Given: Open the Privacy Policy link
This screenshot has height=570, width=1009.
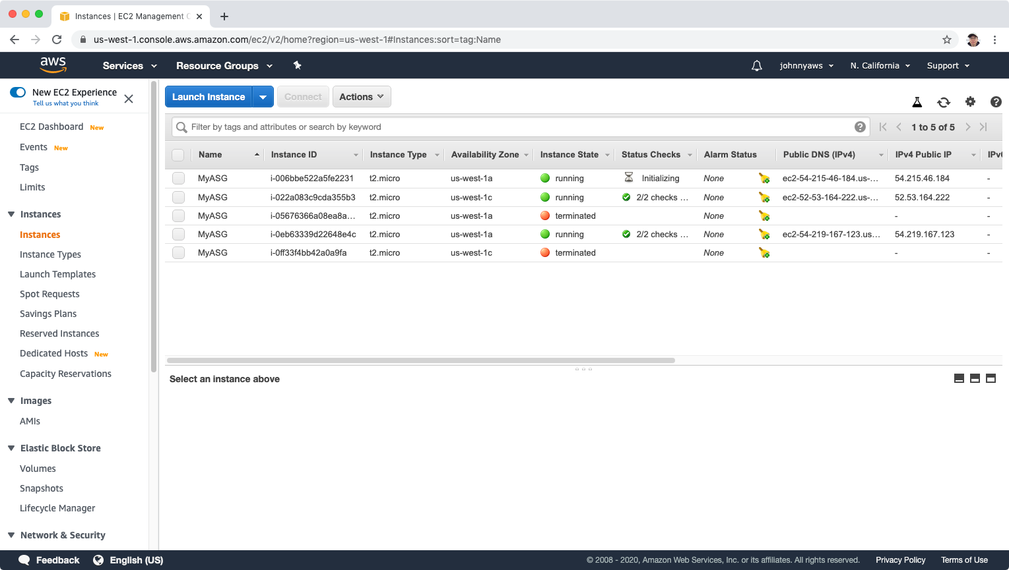Looking at the screenshot, I should 900,560.
